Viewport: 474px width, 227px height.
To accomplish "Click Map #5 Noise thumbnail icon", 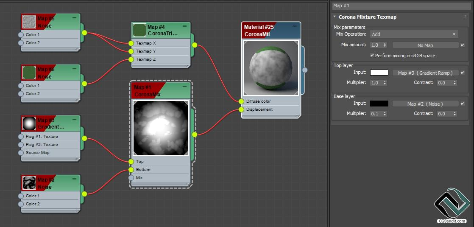I will (29, 22).
